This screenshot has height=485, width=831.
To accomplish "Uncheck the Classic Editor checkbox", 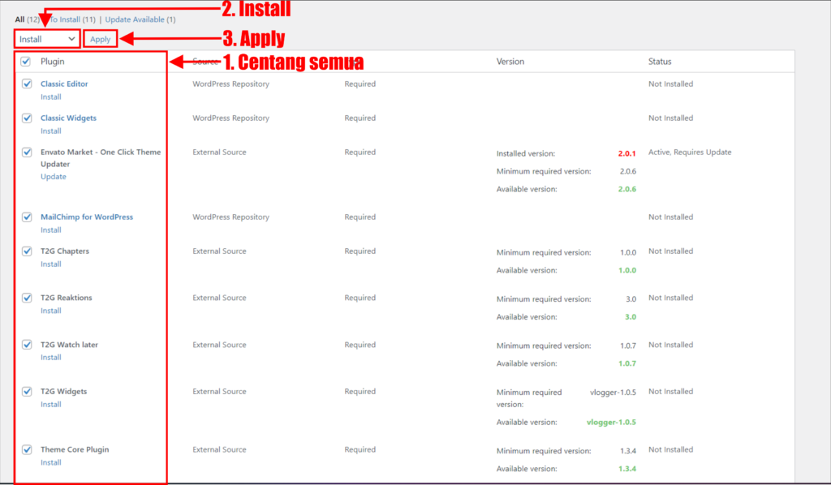I will (27, 84).
